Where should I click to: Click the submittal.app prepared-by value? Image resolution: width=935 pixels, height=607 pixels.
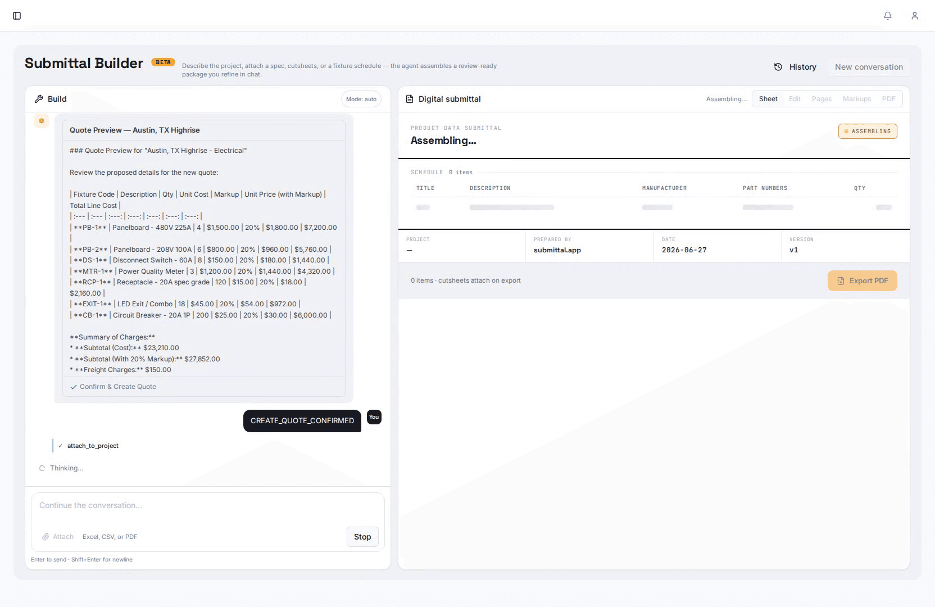coord(557,250)
